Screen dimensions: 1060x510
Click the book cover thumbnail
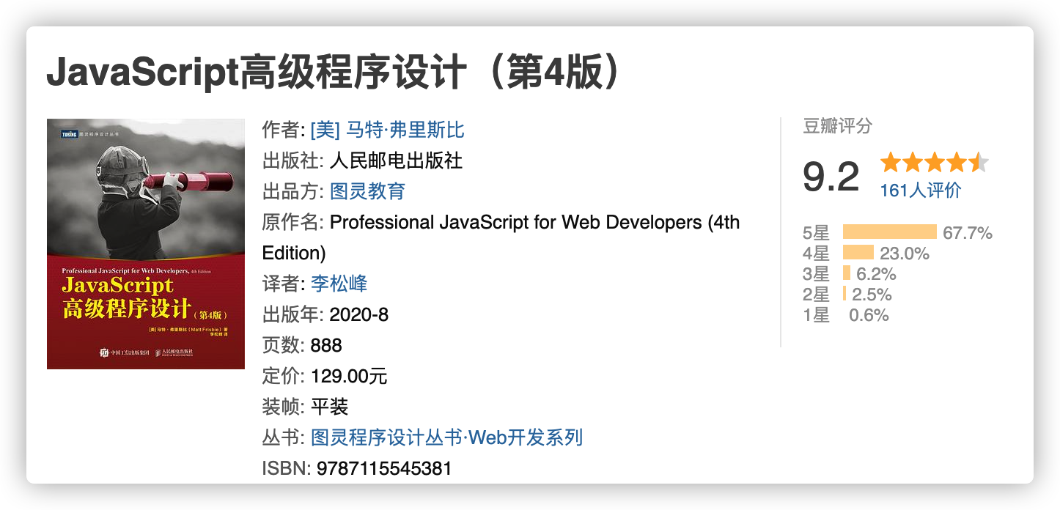click(x=146, y=244)
